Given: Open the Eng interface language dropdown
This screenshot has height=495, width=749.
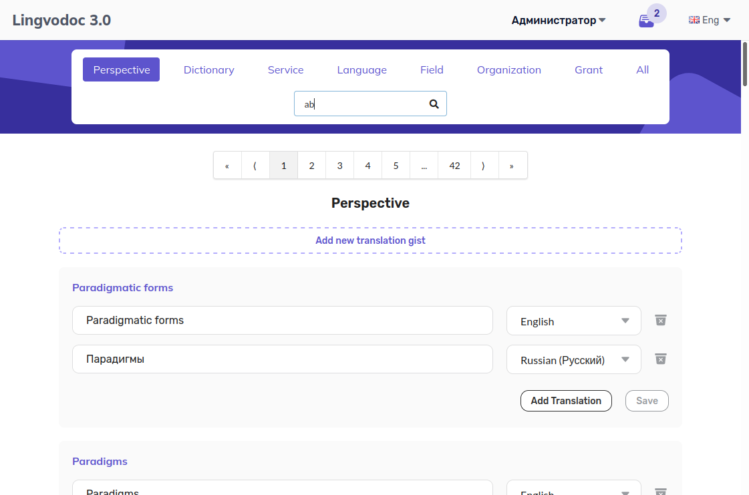Looking at the screenshot, I should tap(710, 19).
